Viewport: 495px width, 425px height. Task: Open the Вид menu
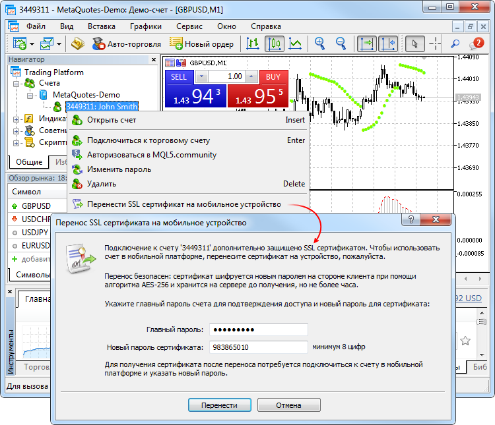pyautogui.click(x=67, y=26)
